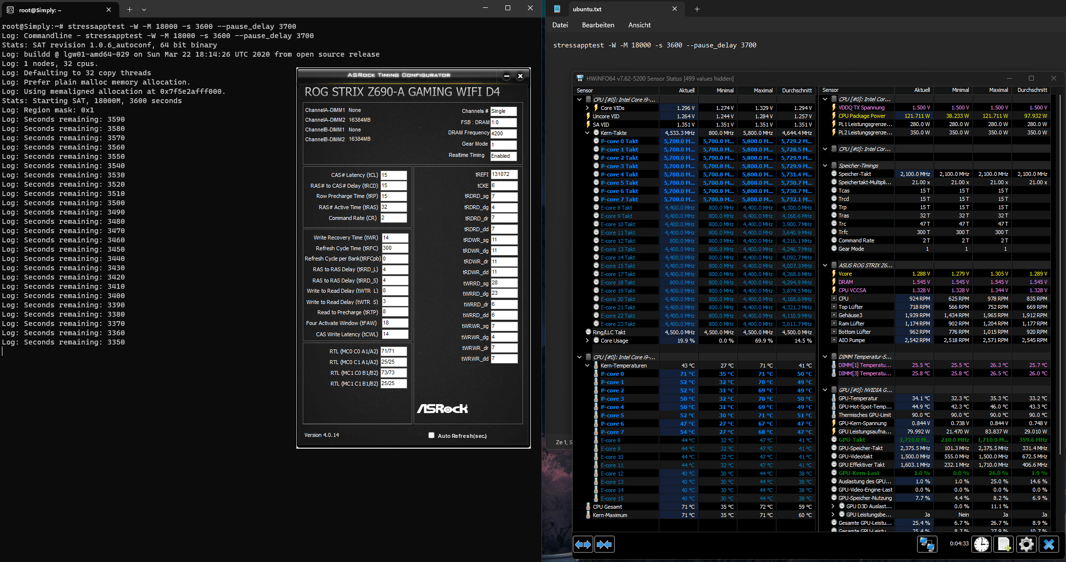The height and width of the screenshot is (562, 1066).
Task: Click the HWiNFO reset clock icon
Action: click(982, 544)
